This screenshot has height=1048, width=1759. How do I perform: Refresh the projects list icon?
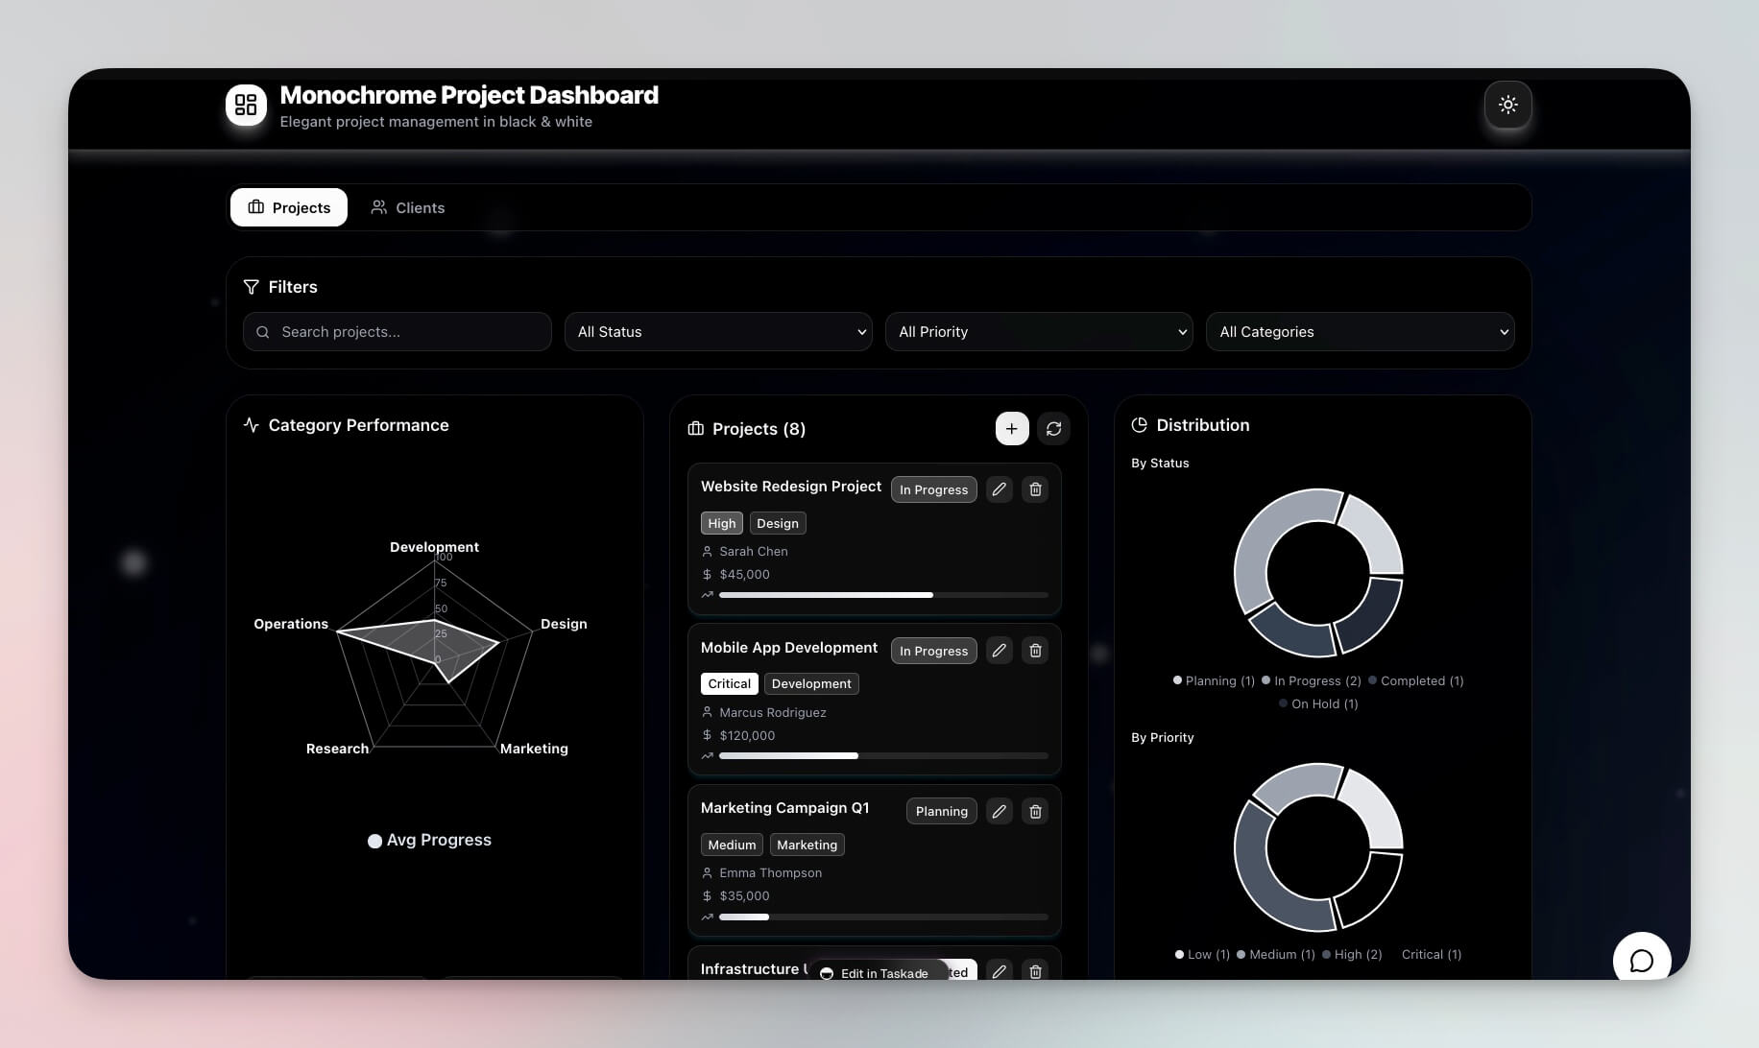(1053, 428)
